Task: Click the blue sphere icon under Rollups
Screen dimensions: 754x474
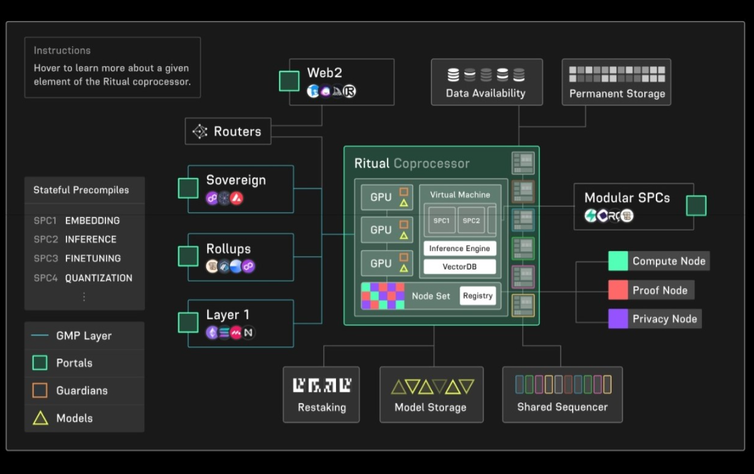Action: pyautogui.click(x=236, y=266)
